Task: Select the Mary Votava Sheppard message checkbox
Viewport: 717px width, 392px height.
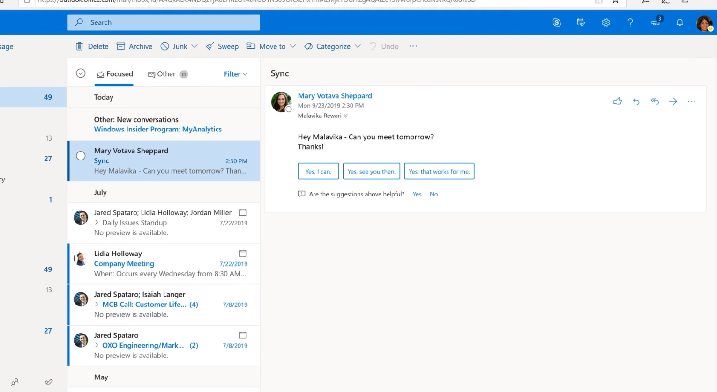Action: 81,156
